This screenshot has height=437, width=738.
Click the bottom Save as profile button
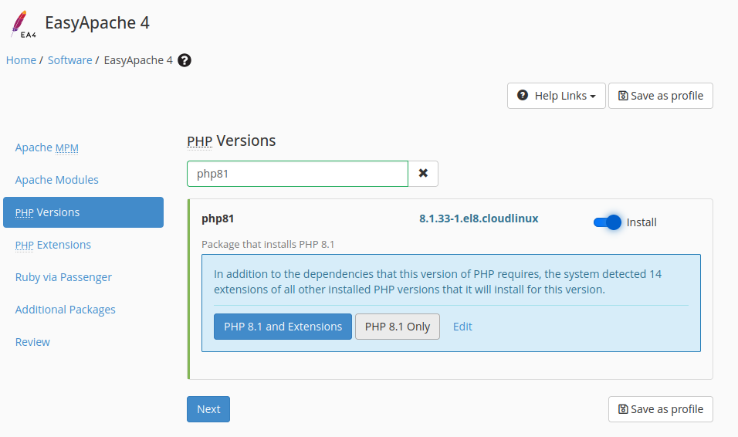pos(660,409)
